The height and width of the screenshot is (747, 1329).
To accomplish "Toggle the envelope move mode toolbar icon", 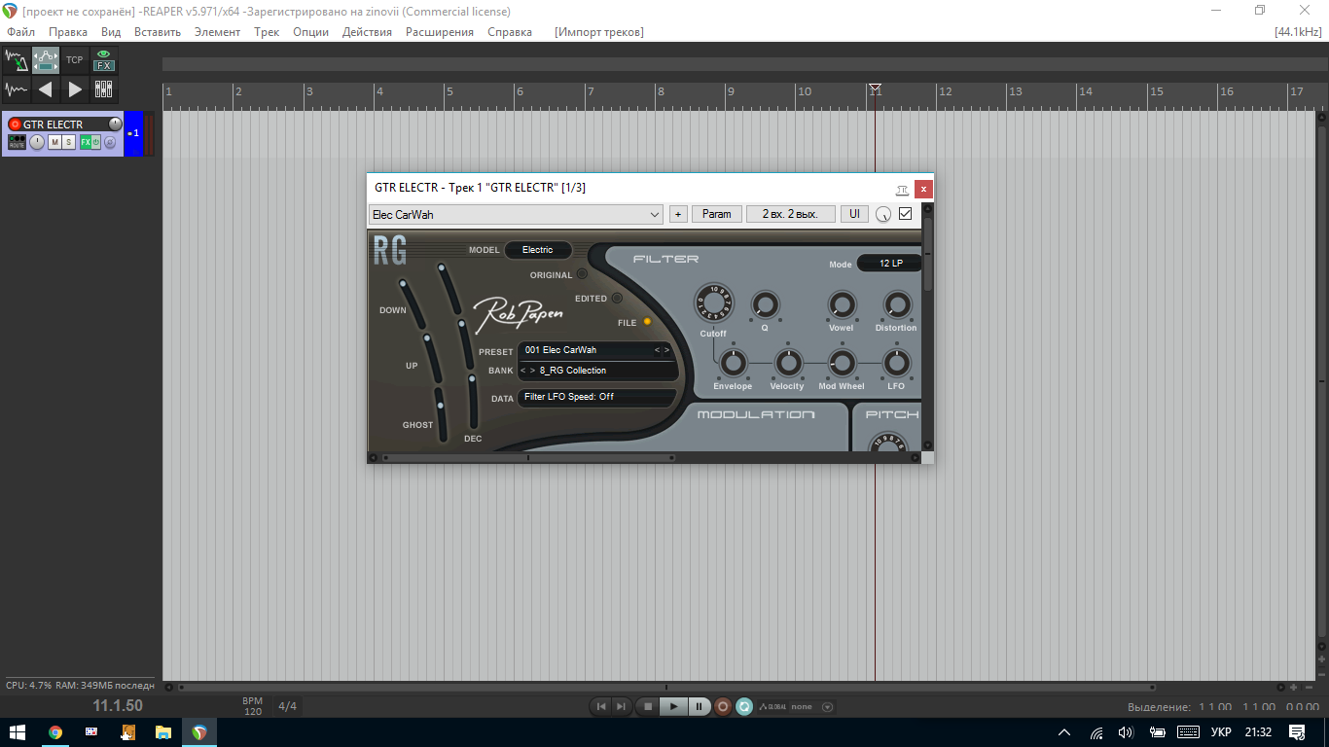I will click(46, 60).
